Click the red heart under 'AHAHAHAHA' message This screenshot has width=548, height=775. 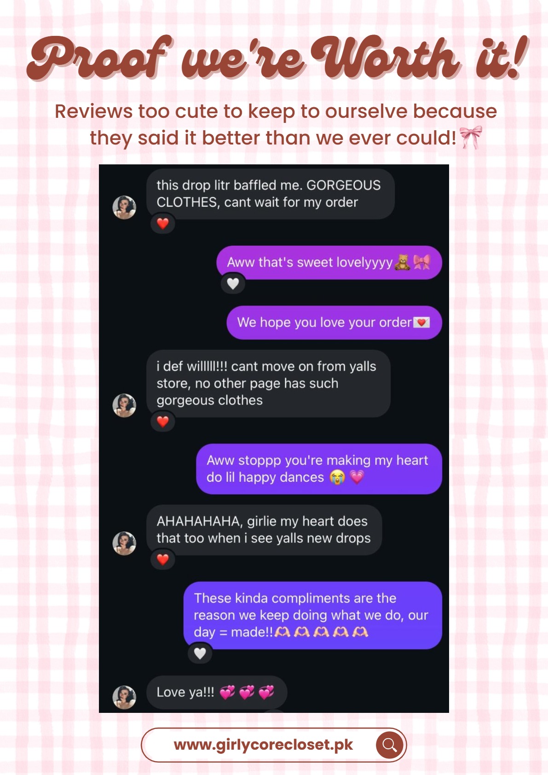163,560
